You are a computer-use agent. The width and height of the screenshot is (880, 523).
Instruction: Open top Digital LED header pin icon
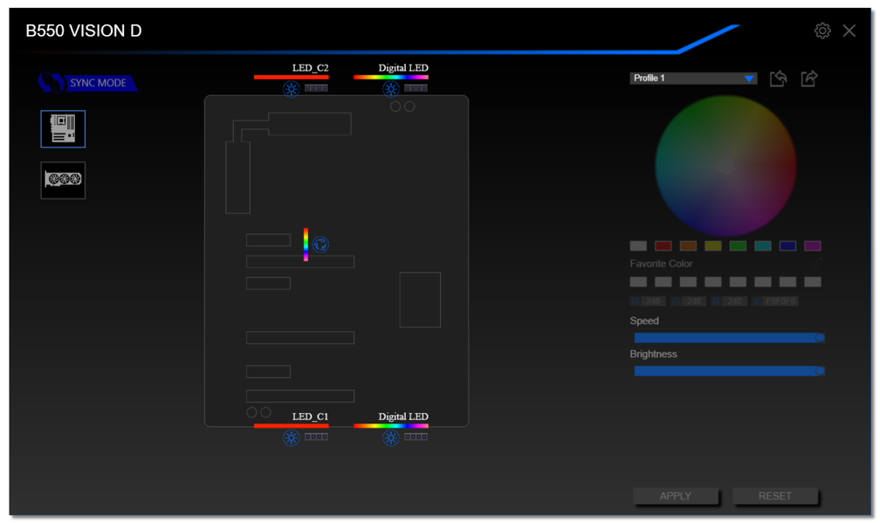click(416, 88)
